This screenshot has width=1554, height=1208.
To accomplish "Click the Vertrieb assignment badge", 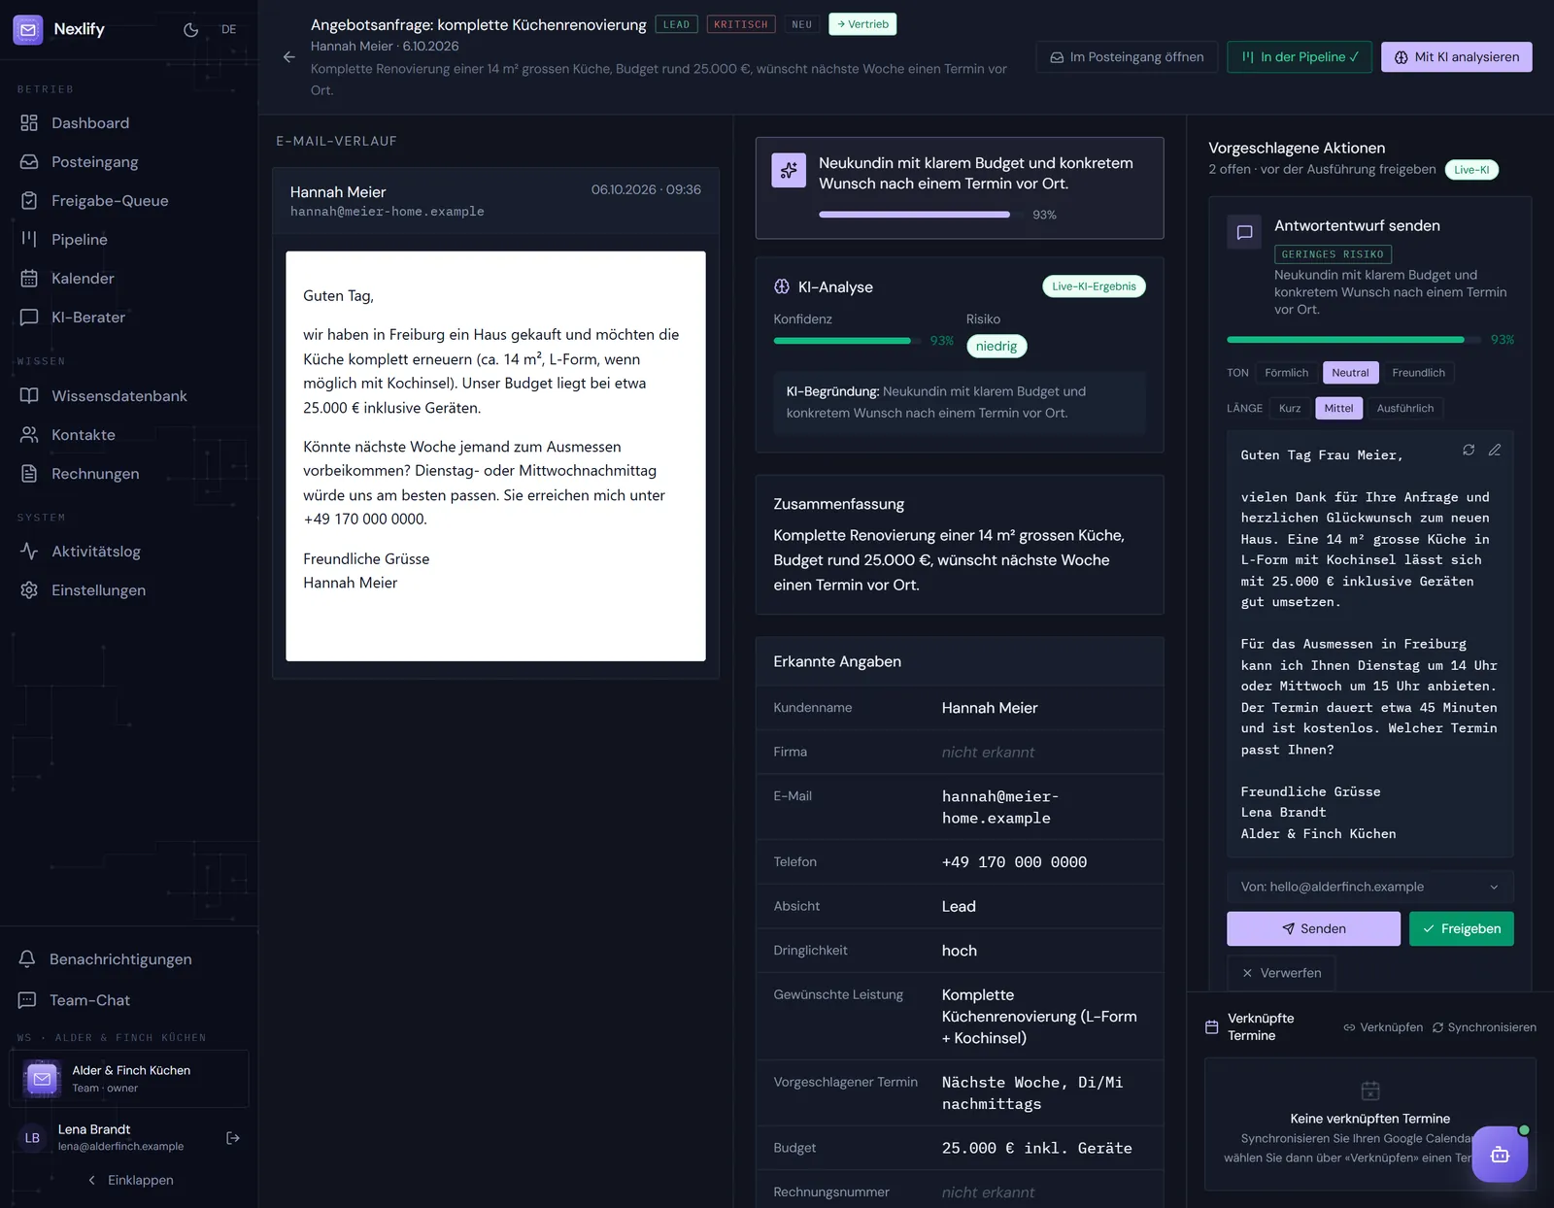I will 862,24.
